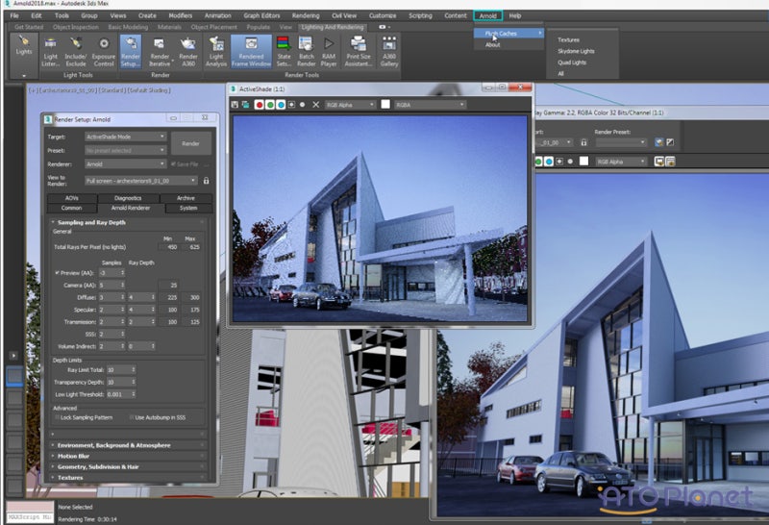Viewport: 769px width, 525px height.
Task: Click the Camera (AA) samples field
Action: click(109, 285)
